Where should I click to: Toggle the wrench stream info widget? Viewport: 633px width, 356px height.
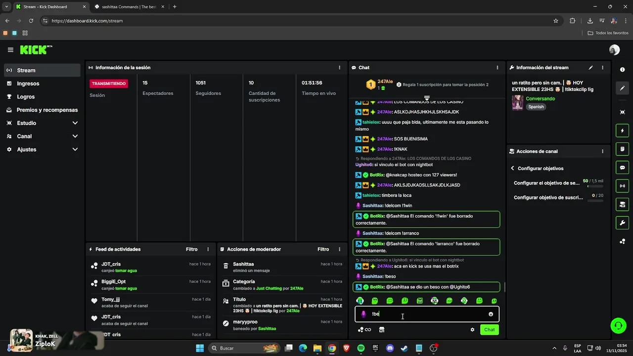coord(622,222)
